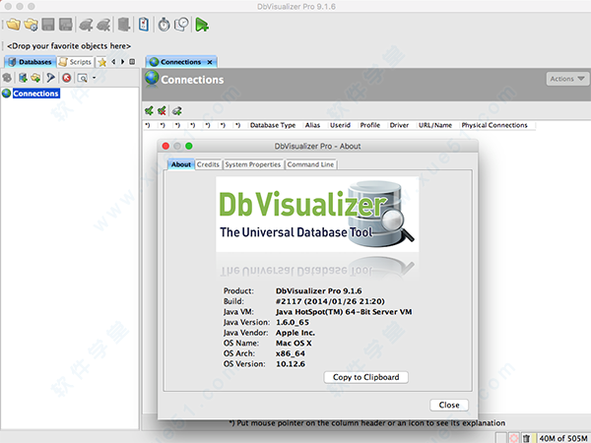Click the filter funnel icon in Databases toolbar
Image resolution: width=591 pixels, height=443 pixels.
(x=50, y=78)
